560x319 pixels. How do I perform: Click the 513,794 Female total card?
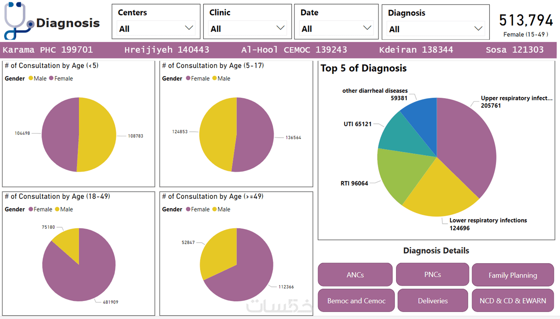[x=526, y=24]
